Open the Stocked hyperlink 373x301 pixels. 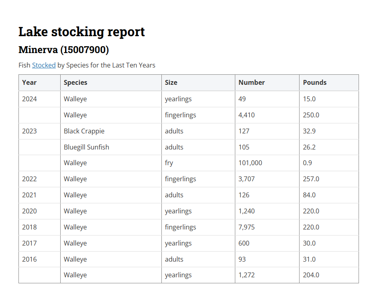click(44, 65)
